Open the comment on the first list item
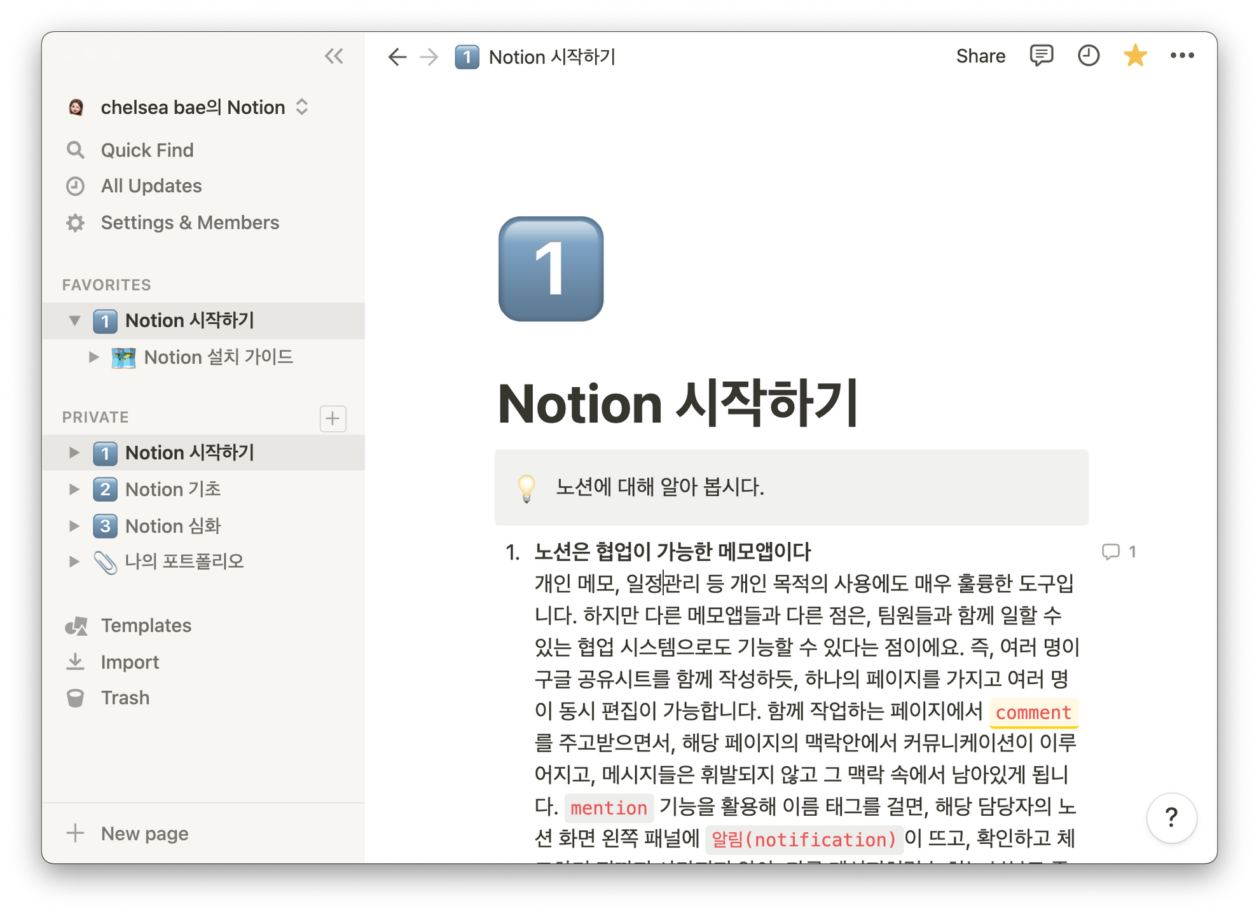 (x=1118, y=552)
